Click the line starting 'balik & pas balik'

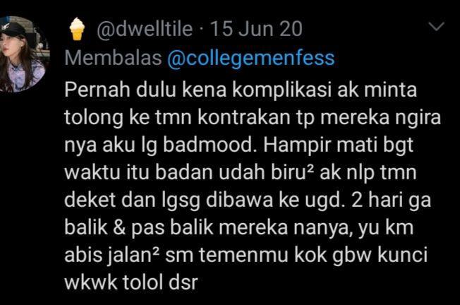point(238,228)
